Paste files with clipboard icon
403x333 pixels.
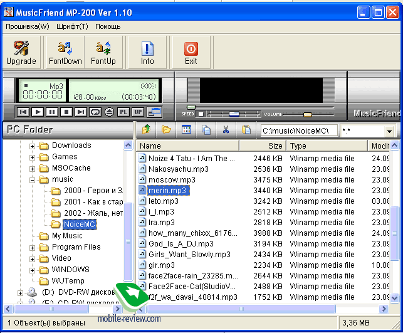pyautogui.click(x=246, y=129)
